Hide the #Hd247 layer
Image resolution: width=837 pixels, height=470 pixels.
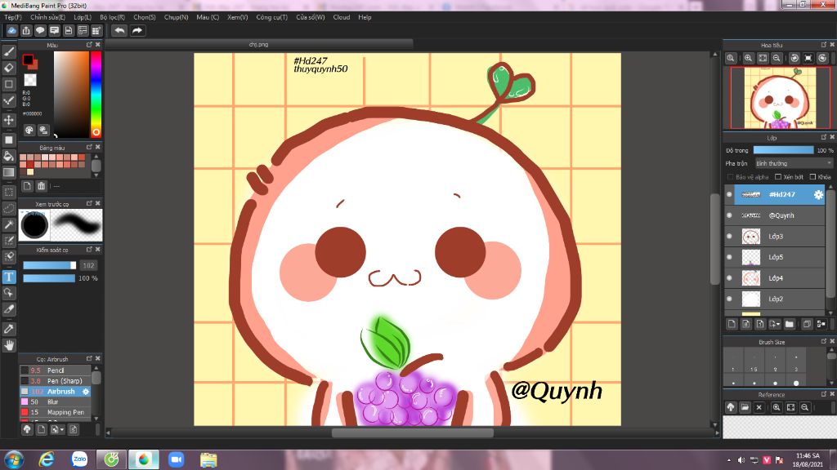click(x=729, y=194)
